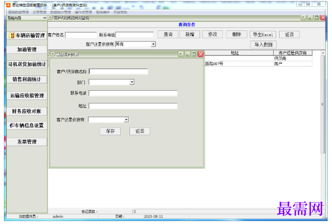Open 车辆信息设置 in the navigation sidebar

pos(27,125)
